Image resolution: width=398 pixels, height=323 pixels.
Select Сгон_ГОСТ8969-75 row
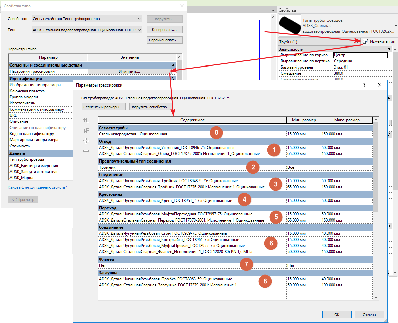point(235,233)
